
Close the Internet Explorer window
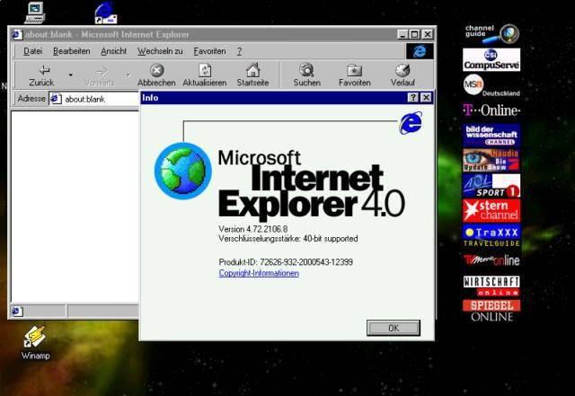428,34
